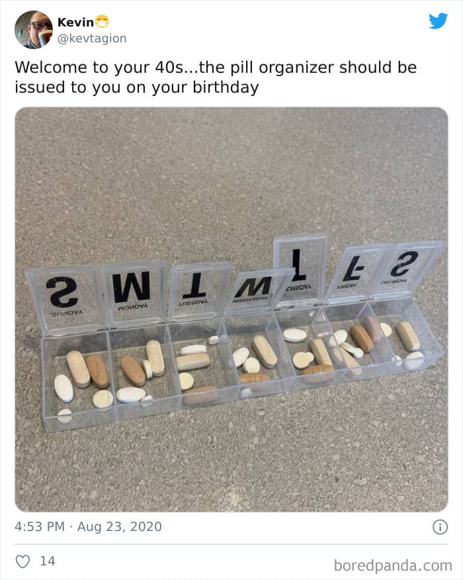This screenshot has width=463, height=580.
Task: Open the tweet info circle icon
Action: click(x=440, y=527)
